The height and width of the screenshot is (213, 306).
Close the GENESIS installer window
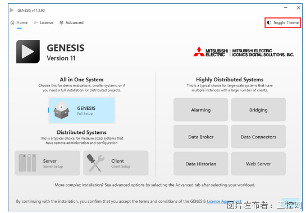tap(298, 8)
